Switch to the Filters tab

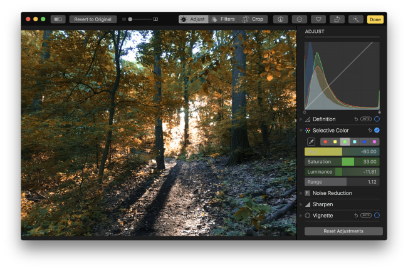[222, 19]
